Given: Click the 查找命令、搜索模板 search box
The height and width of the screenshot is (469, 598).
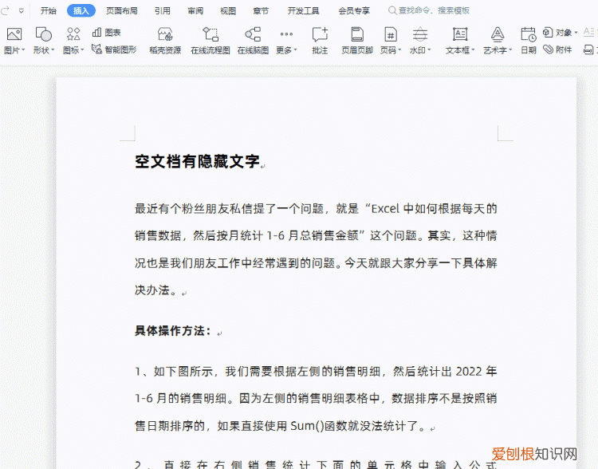Looking at the screenshot, I should 429,10.
